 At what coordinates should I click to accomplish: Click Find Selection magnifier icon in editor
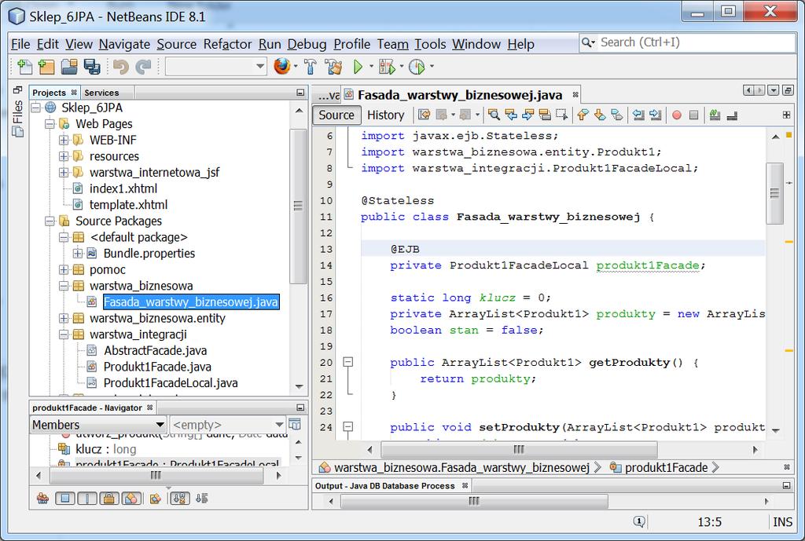[494, 115]
